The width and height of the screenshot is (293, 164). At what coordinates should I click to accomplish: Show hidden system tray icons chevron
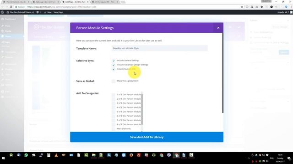[249, 158]
